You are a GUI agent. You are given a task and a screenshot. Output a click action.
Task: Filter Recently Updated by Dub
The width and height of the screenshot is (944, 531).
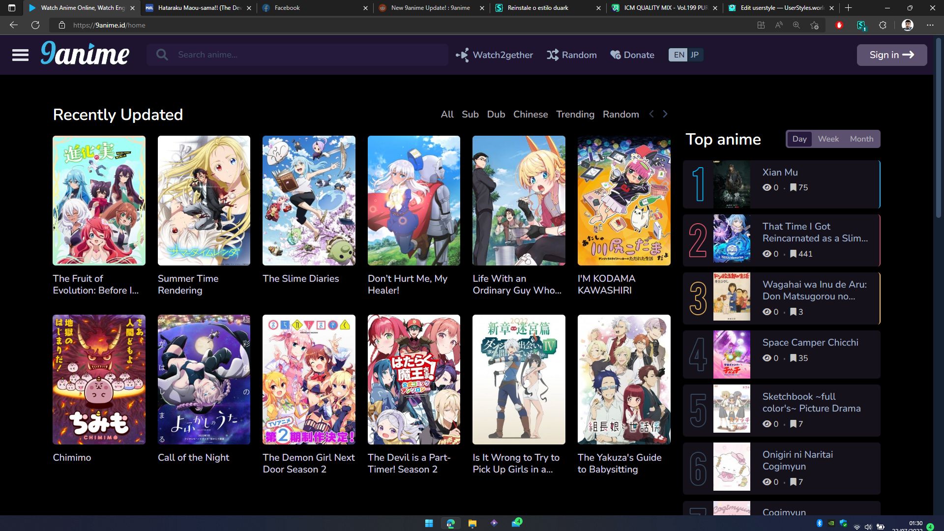tap(496, 114)
